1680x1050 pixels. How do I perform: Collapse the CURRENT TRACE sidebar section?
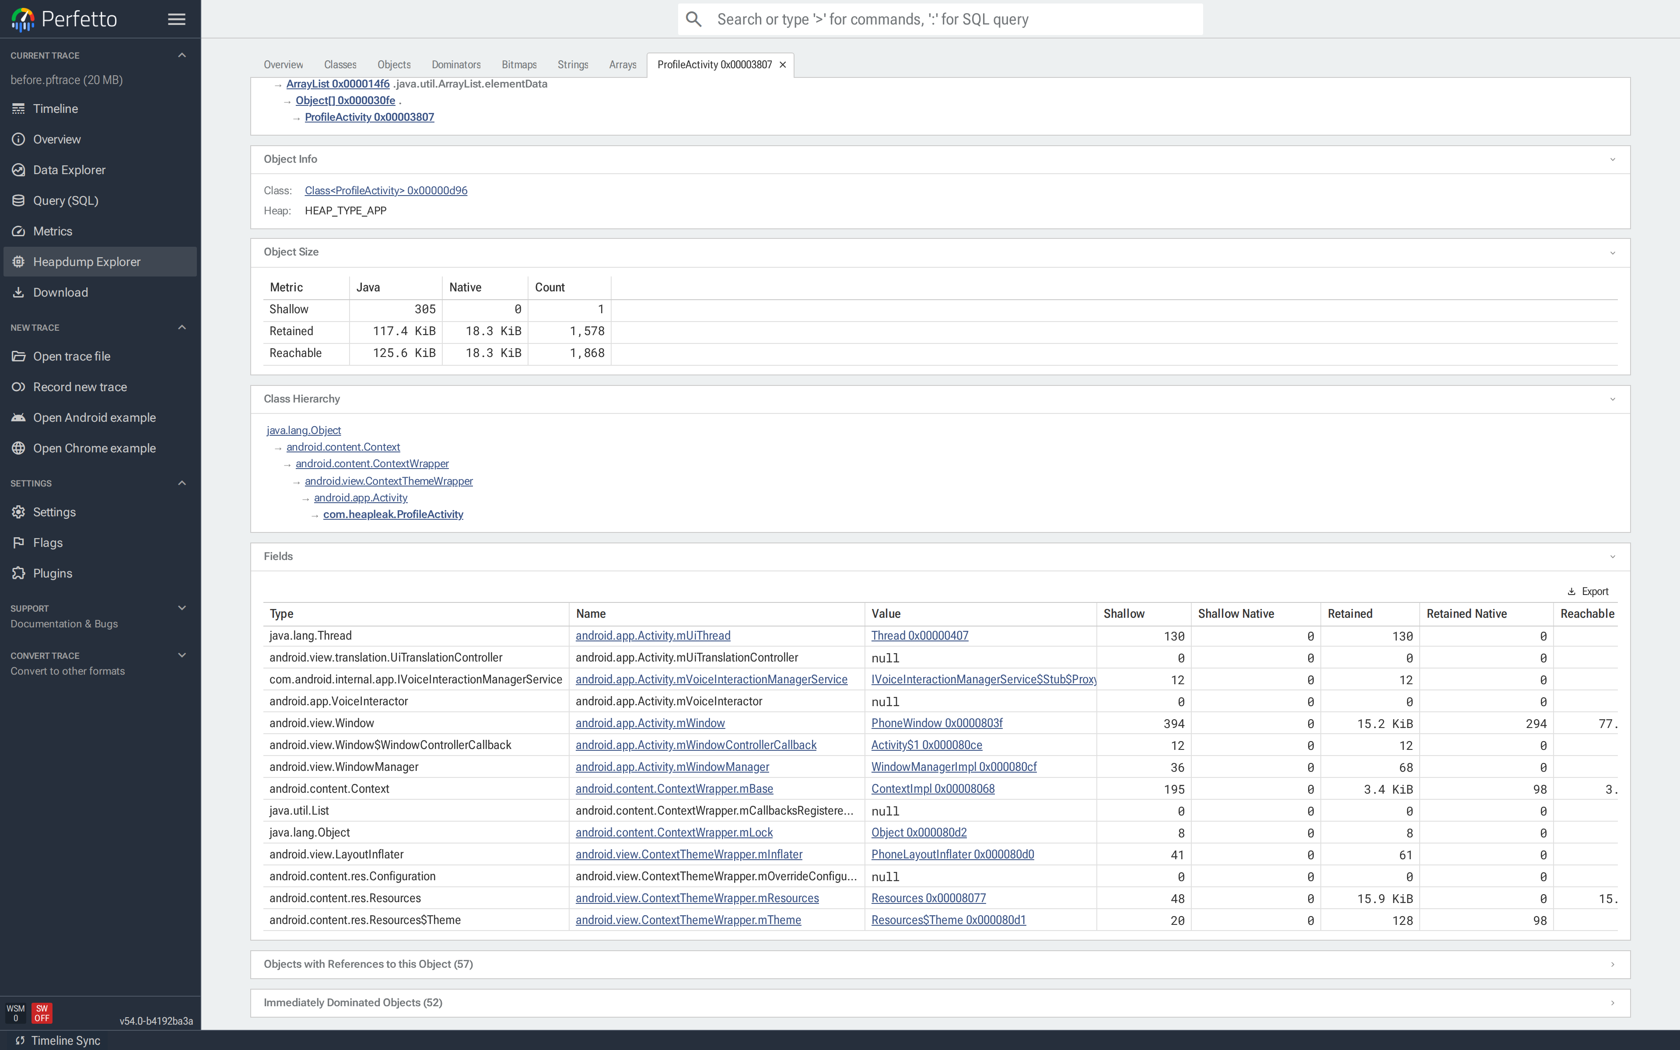click(x=181, y=55)
